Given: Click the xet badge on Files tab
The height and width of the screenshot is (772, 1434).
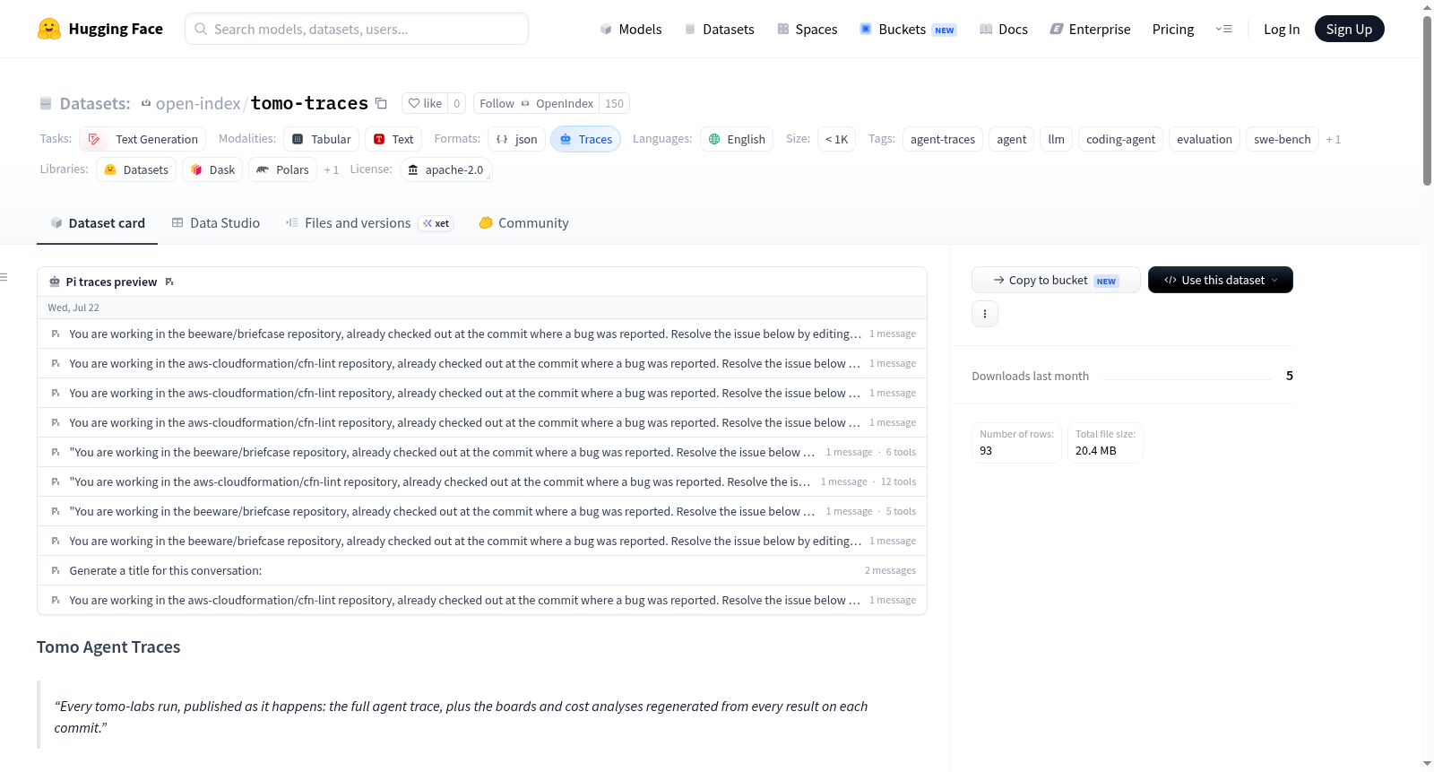Looking at the screenshot, I should tap(436, 223).
